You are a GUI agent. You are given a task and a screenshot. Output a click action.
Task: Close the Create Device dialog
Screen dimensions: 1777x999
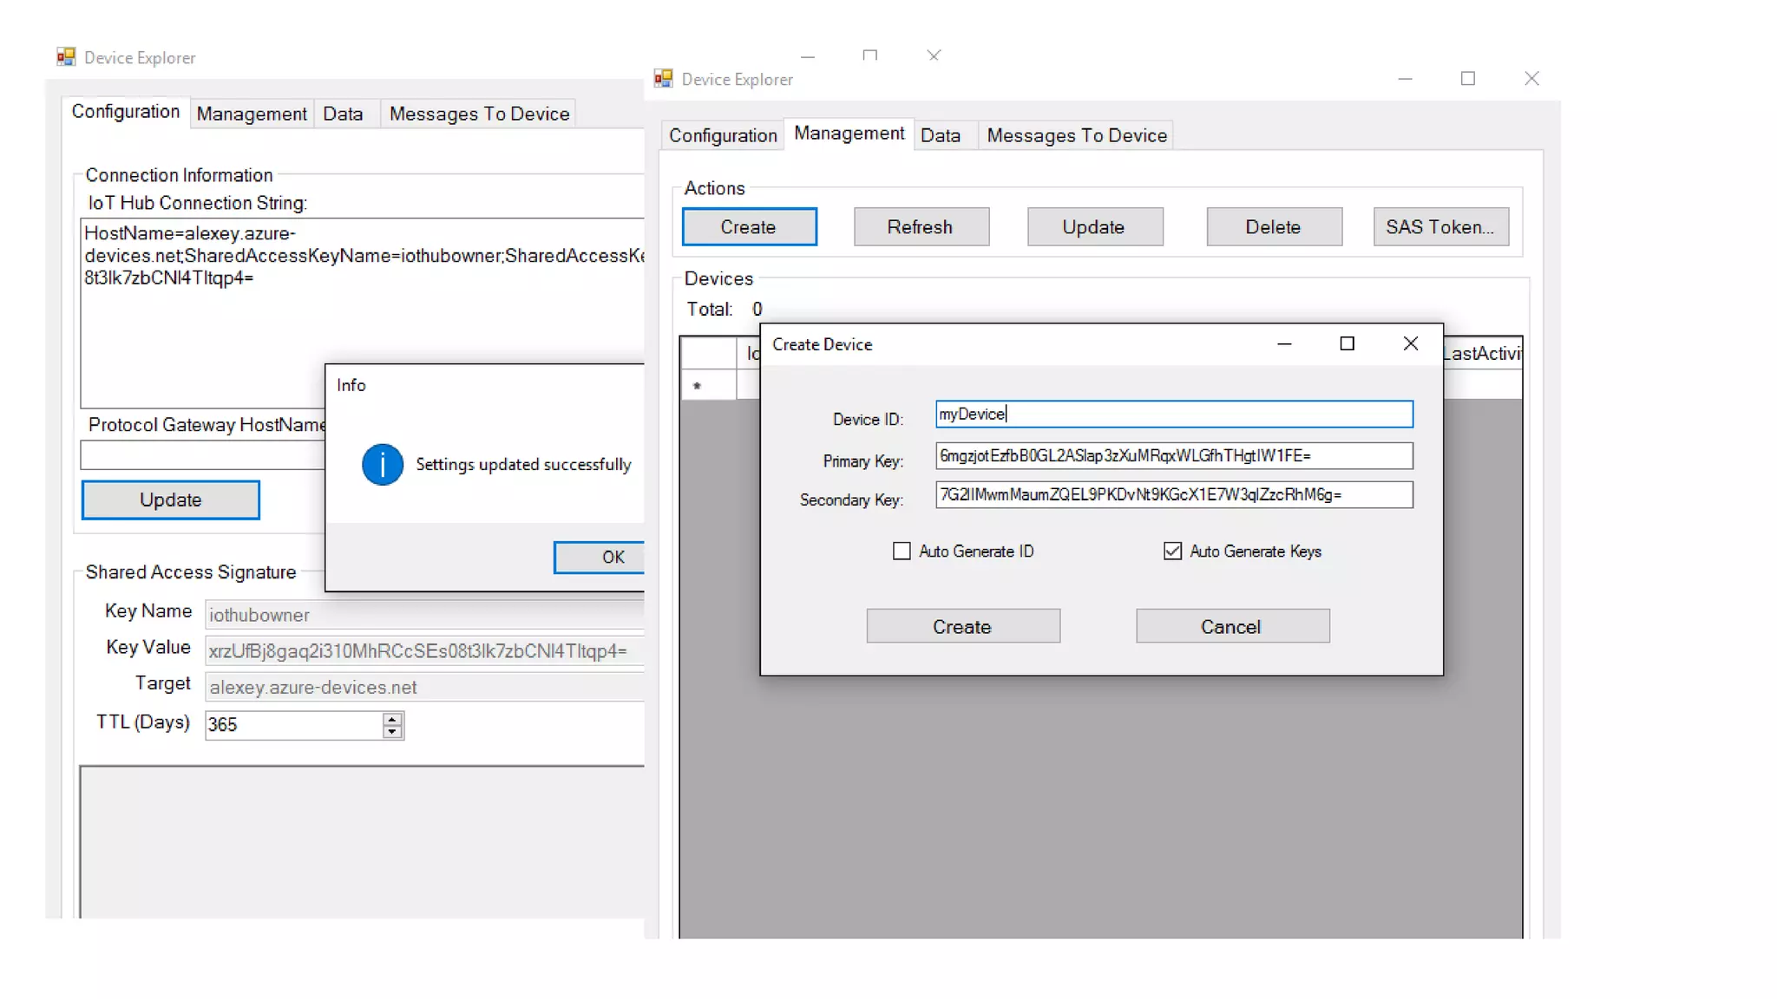1411,344
